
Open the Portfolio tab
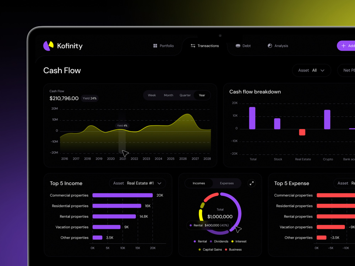point(163,46)
